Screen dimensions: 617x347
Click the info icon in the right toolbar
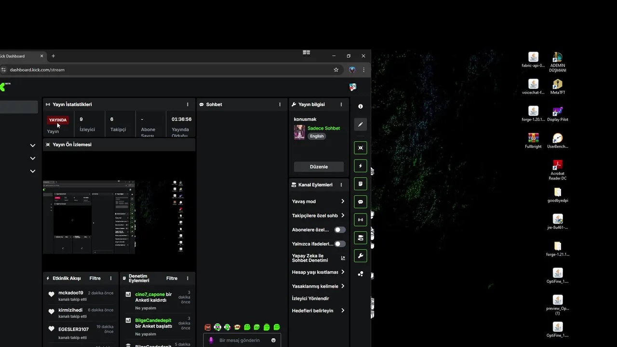[x=361, y=107]
